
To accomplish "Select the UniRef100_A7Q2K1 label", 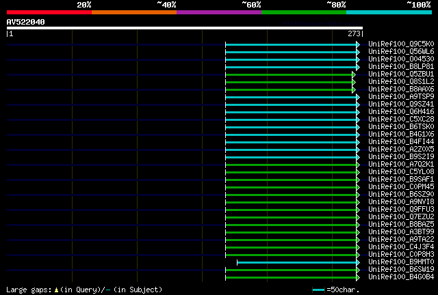I will click(x=401, y=164).
